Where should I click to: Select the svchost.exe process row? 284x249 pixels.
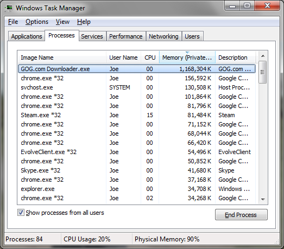(x=137, y=87)
